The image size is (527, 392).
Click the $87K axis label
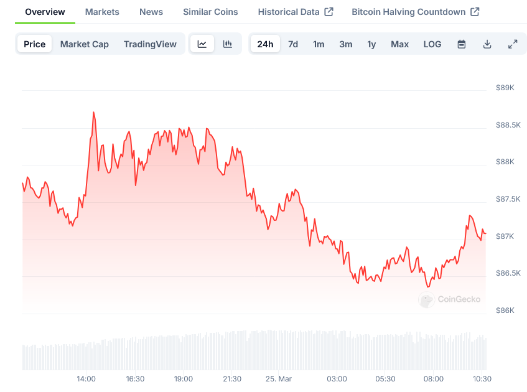coord(505,236)
